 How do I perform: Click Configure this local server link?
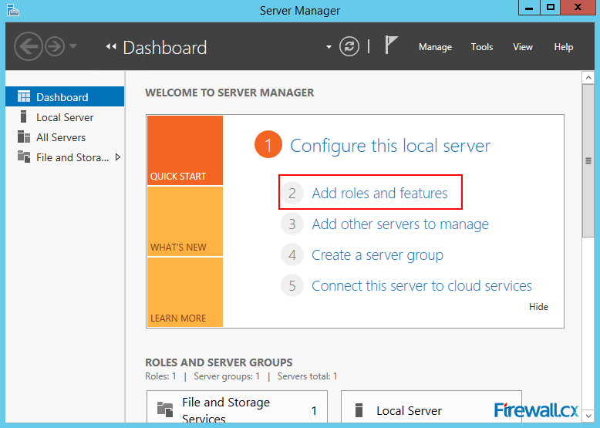(x=390, y=145)
